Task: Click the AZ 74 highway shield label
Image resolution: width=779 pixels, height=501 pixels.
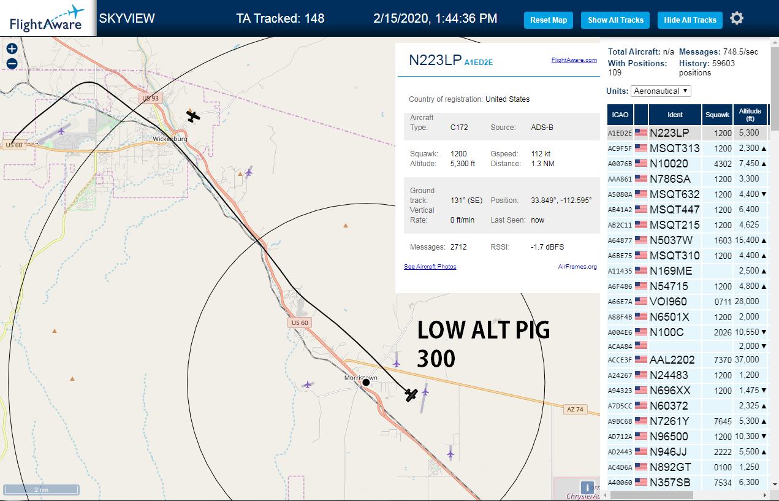Action: (574, 409)
